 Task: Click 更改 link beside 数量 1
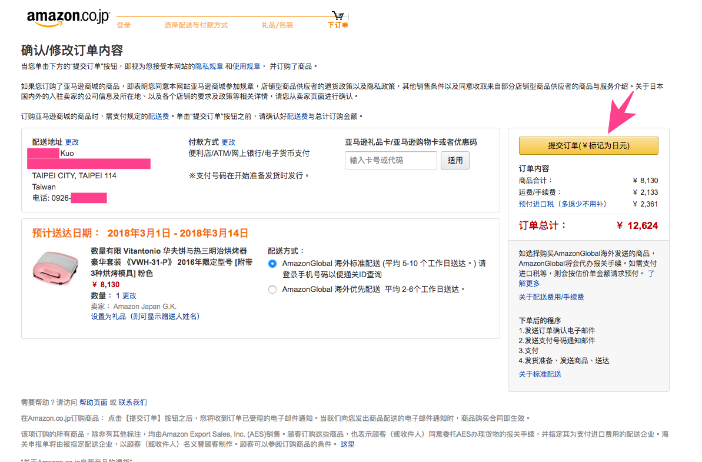coord(129,296)
